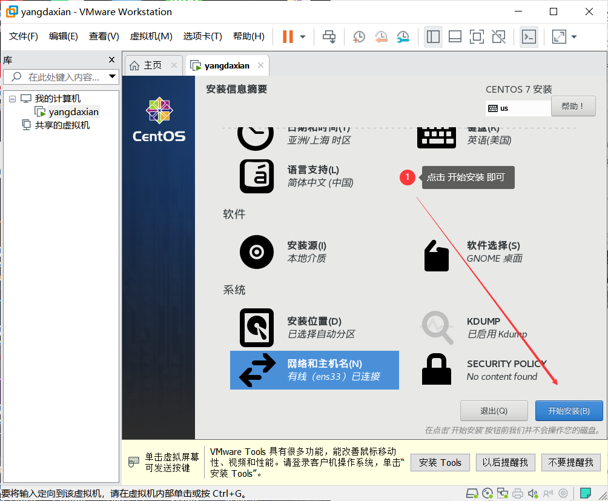Viewport: 608px width, 501px height.
Task: Click the 帮助！ button
Action: (573, 106)
